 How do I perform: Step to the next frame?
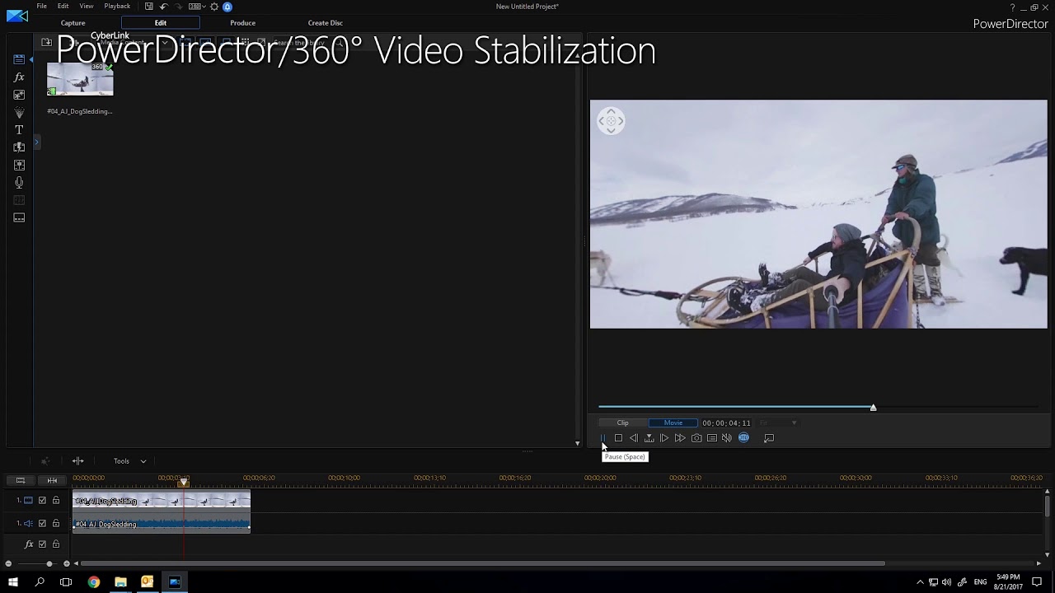click(664, 438)
